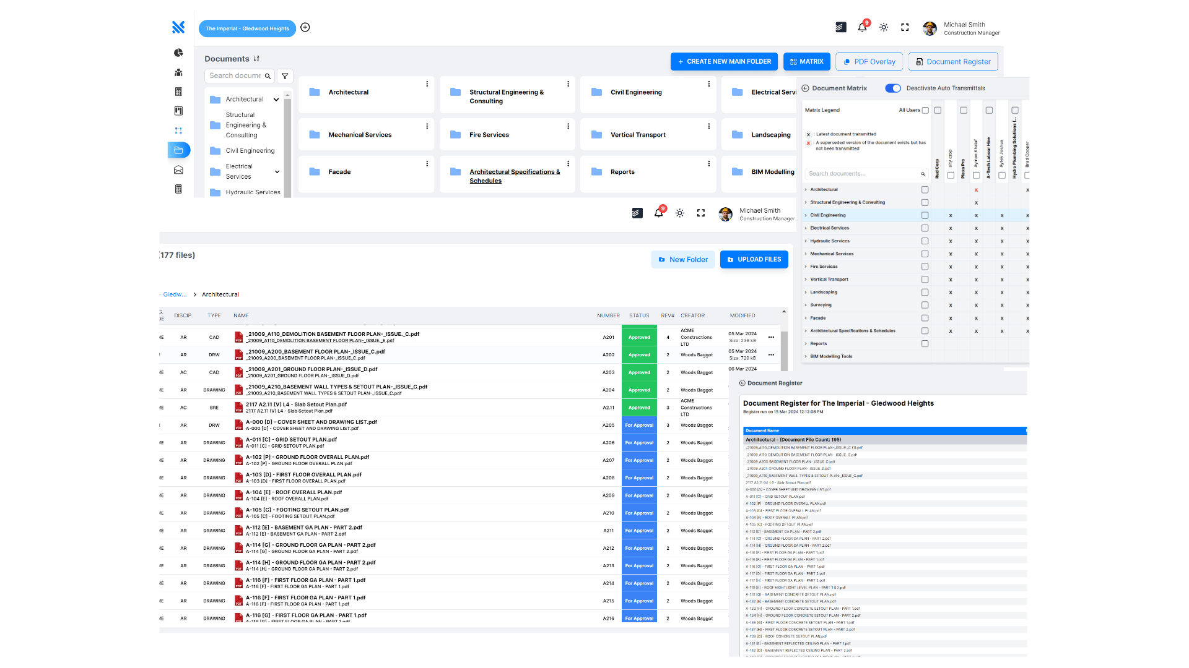This screenshot has height=668, width=1189.
Task: Enter fullscreen using the expand icon
Action: (905, 27)
